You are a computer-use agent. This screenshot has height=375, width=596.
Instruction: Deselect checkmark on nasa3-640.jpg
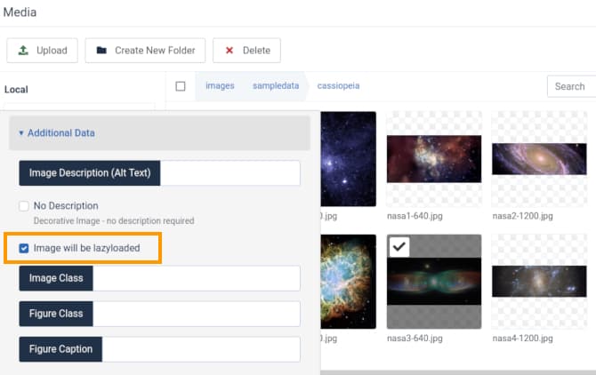coord(399,247)
